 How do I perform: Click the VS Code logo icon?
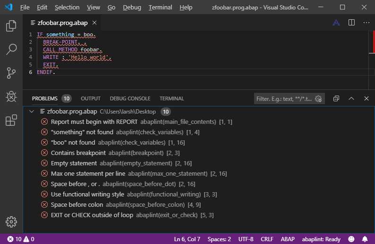pyautogui.click(x=9, y=8)
